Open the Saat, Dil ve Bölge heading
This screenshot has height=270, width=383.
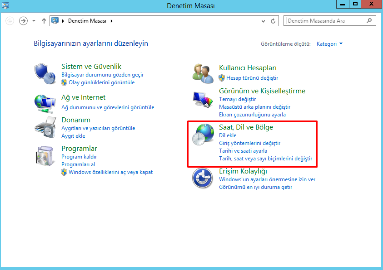coord(246,127)
